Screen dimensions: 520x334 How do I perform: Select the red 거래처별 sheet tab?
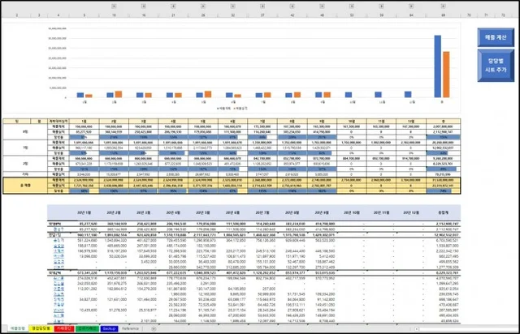click(x=65, y=328)
